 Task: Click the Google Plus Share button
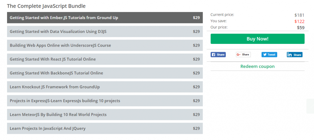point(243,55)
